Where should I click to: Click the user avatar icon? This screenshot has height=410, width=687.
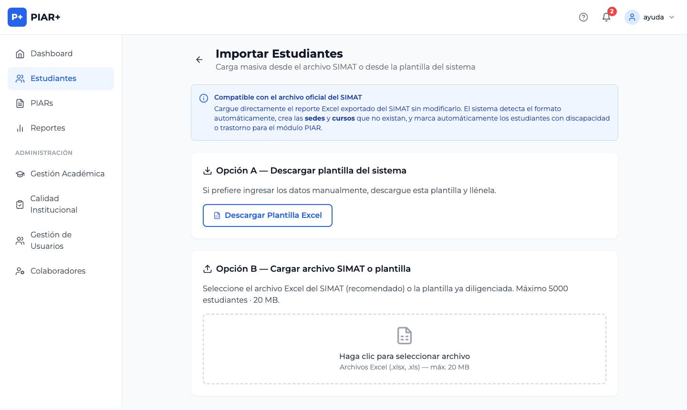632,17
